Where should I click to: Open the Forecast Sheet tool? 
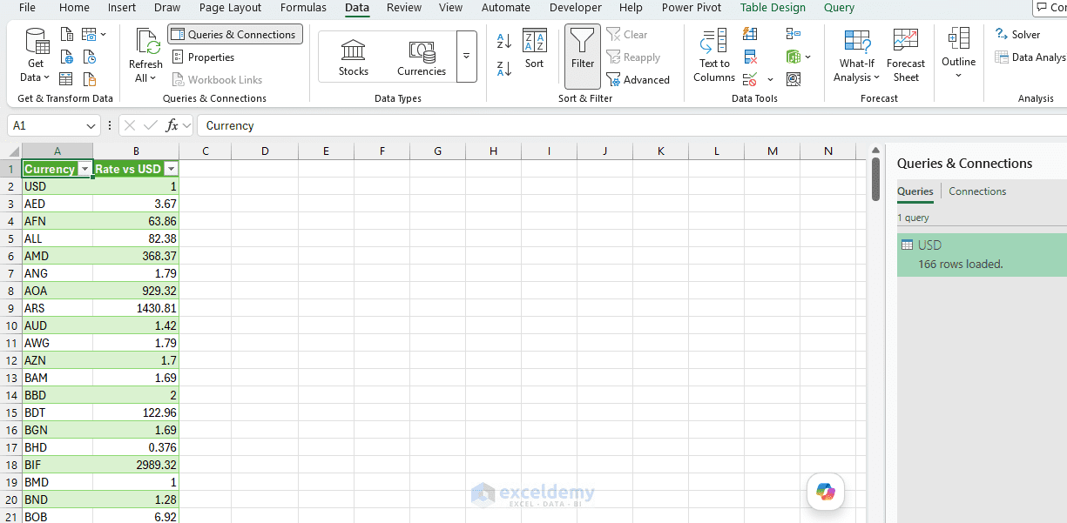pos(906,56)
